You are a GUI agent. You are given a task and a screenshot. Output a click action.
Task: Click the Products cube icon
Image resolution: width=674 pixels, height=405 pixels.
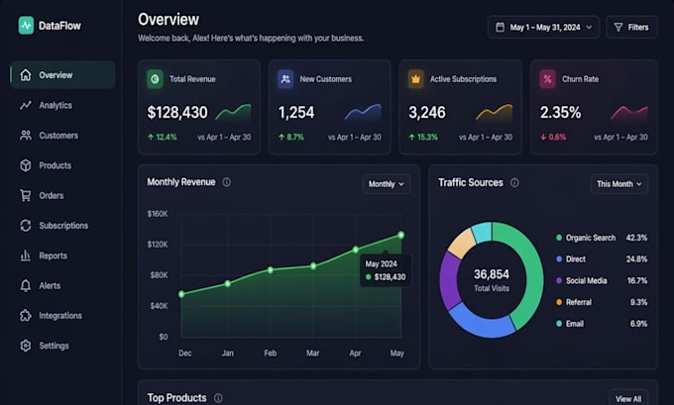coord(26,165)
